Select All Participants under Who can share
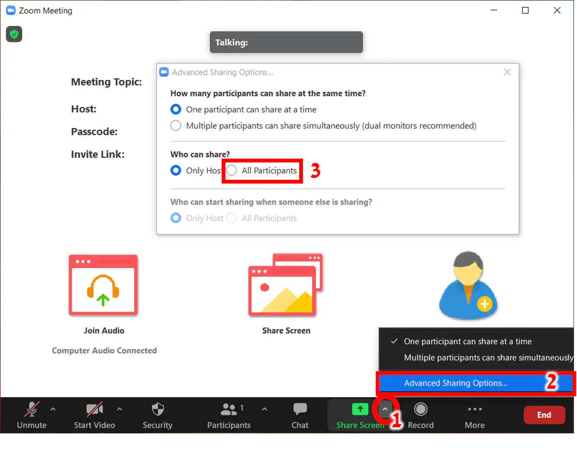Screen dimensions: 577x455 click(232, 171)
